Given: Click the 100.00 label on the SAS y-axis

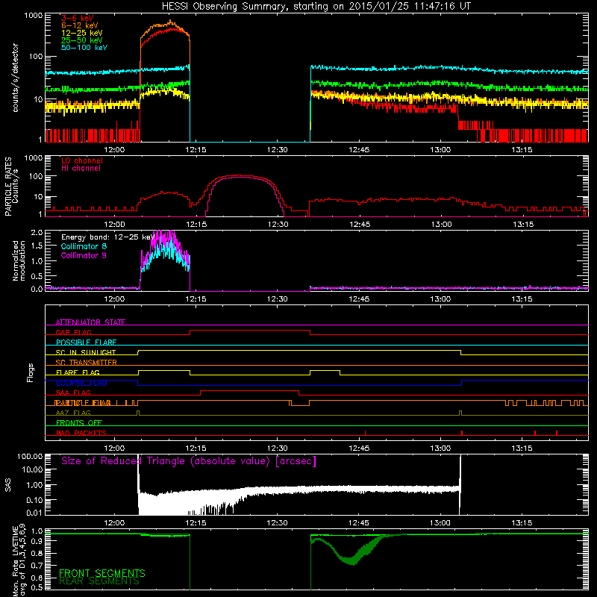Looking at the screenshot, I should [x=30, y=456].
